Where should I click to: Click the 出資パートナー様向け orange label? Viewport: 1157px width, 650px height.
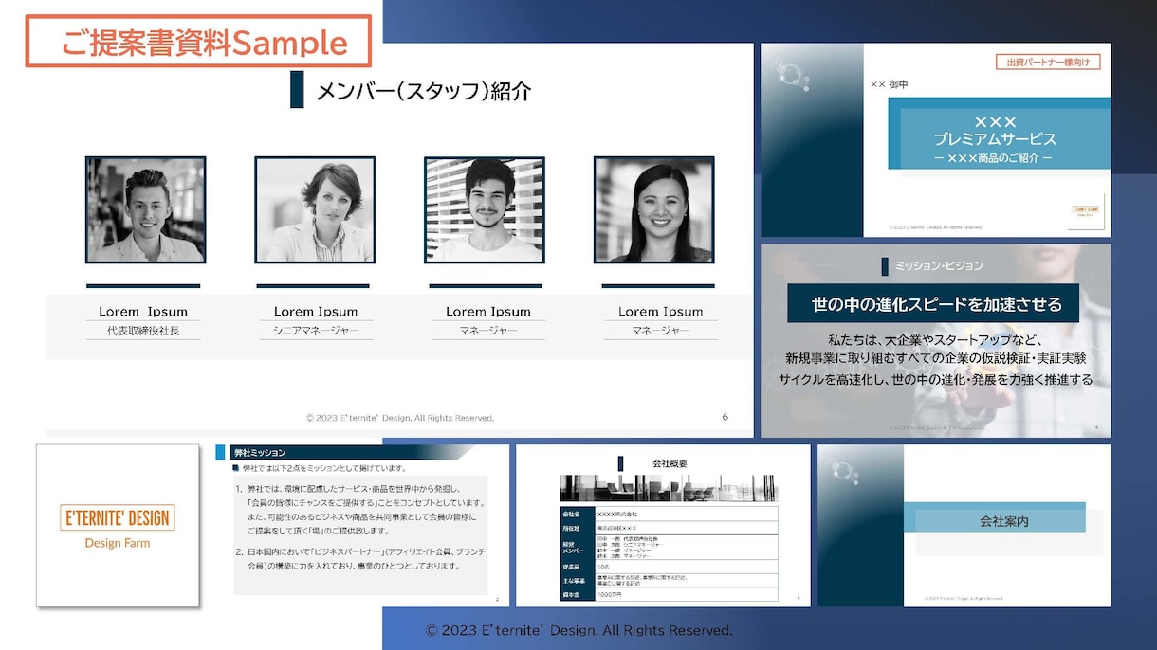pos(1048,63)
